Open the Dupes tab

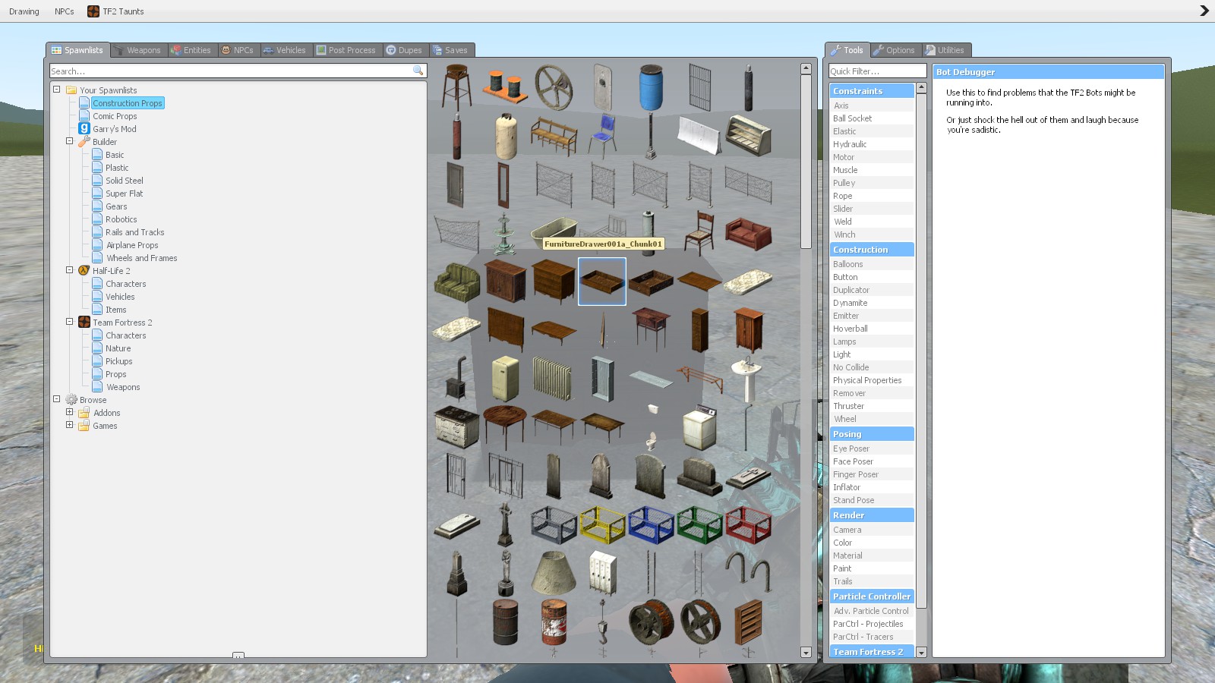tap(404, 50)
